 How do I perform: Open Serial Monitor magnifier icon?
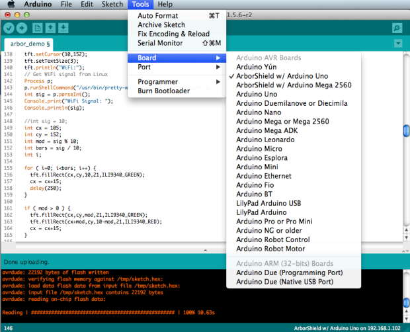click(397, 28)
